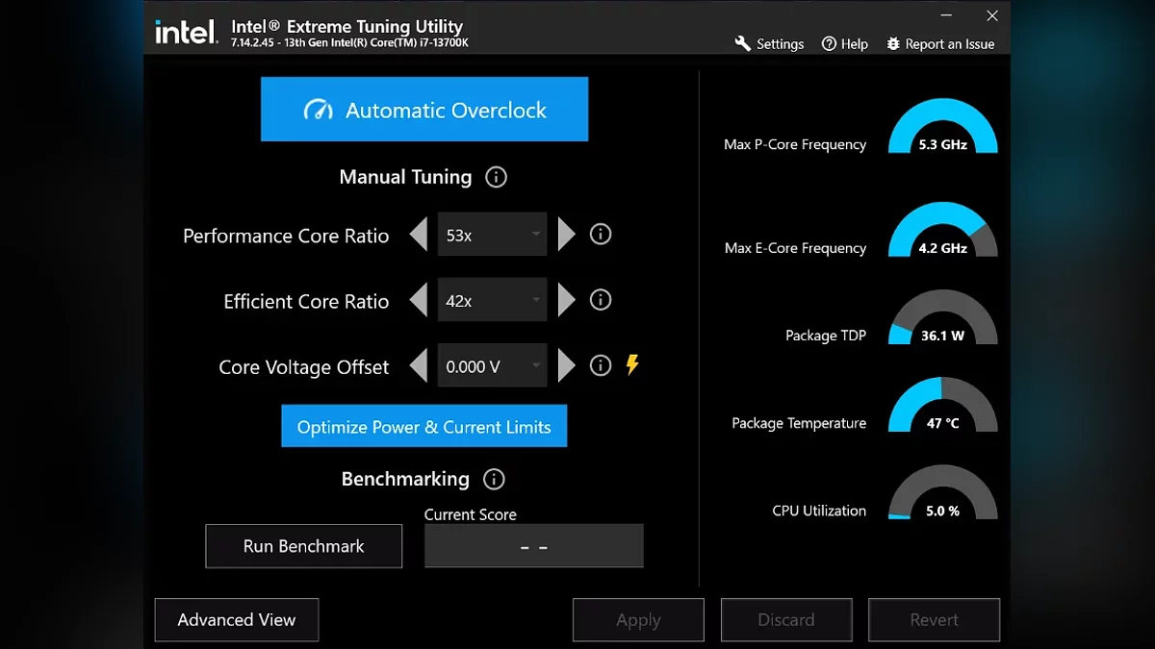Open the Core Voltage Offset dropdown
The height and width of the screenshot is (649, 1155).
pyautogui.click(x=492, y=365)
